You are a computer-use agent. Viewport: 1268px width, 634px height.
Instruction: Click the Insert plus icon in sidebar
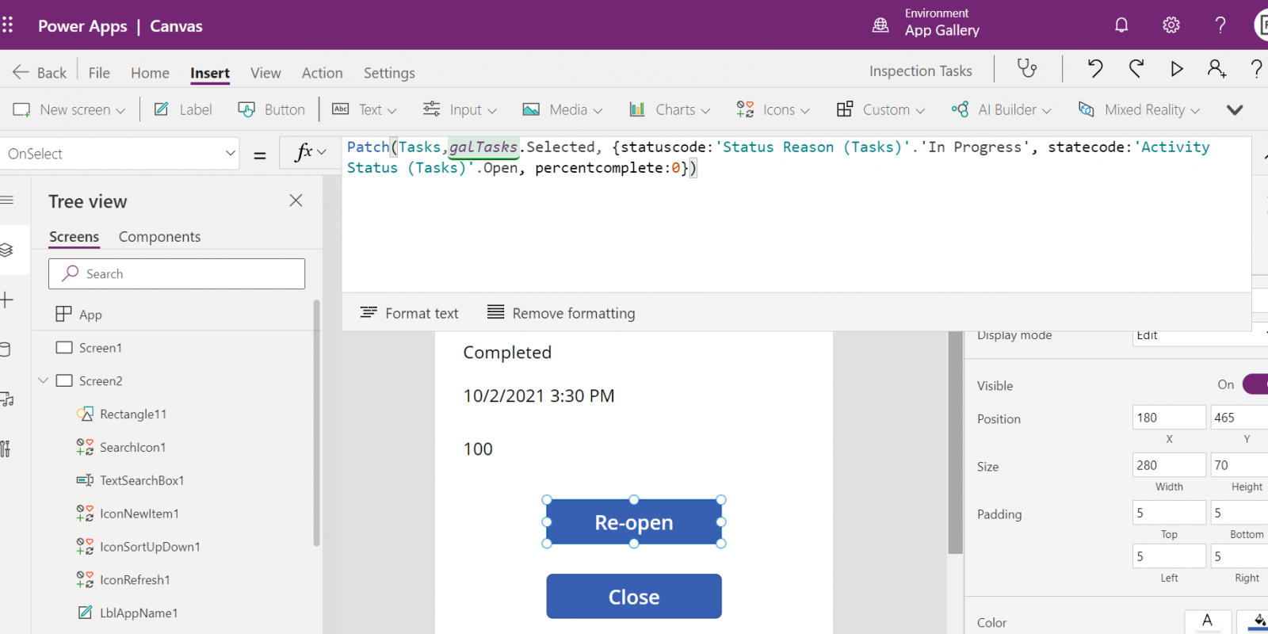point(7,300)
